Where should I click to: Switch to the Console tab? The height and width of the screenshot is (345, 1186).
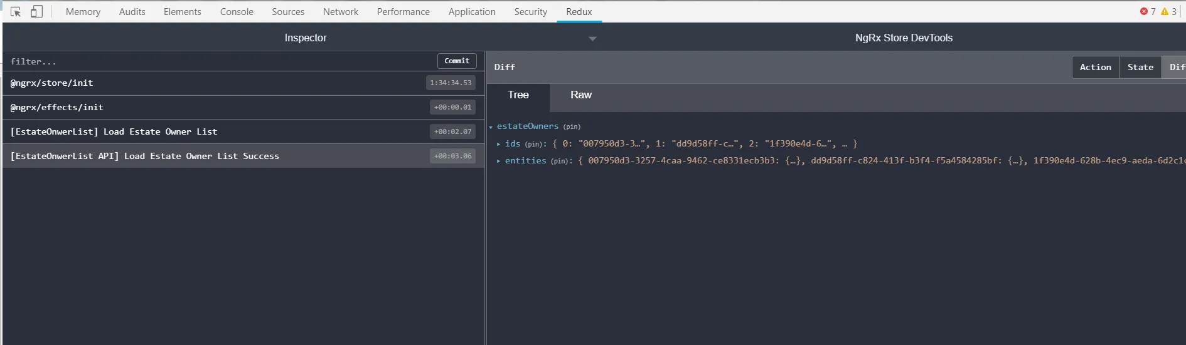point(237,11)
